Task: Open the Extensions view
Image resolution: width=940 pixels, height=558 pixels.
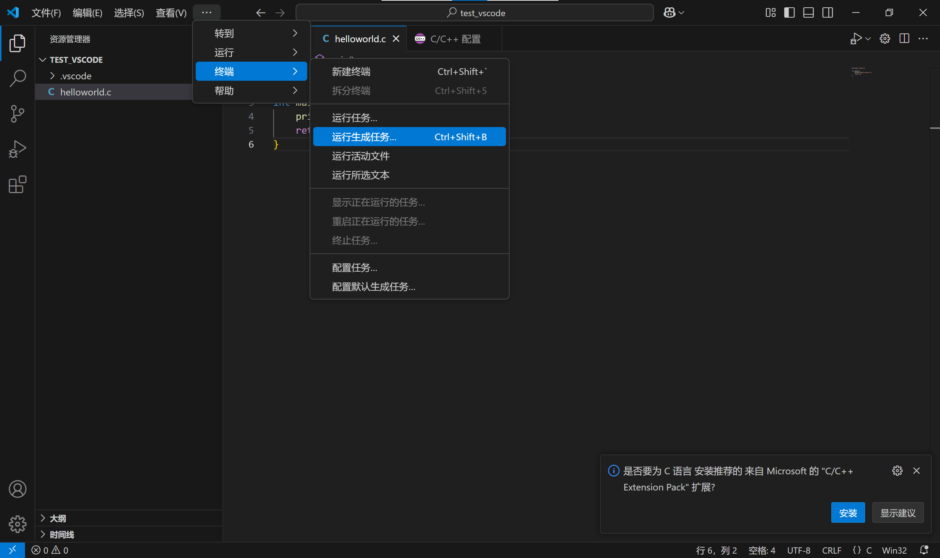Action: 17,184
